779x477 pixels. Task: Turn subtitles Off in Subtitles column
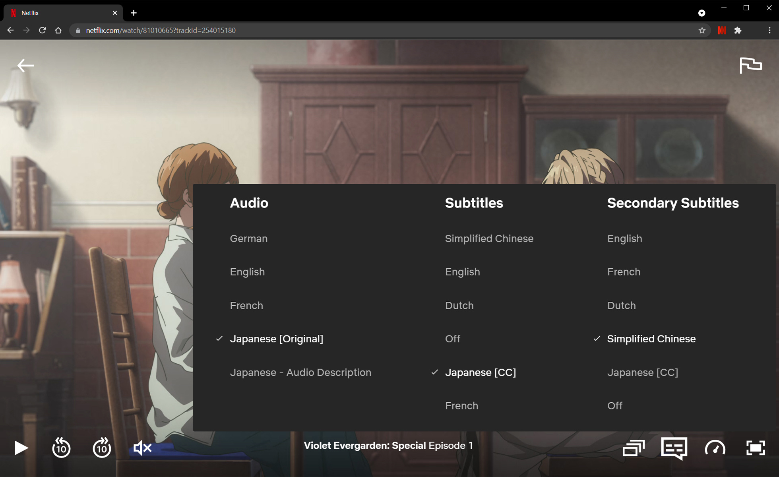(x=452, y=339)
